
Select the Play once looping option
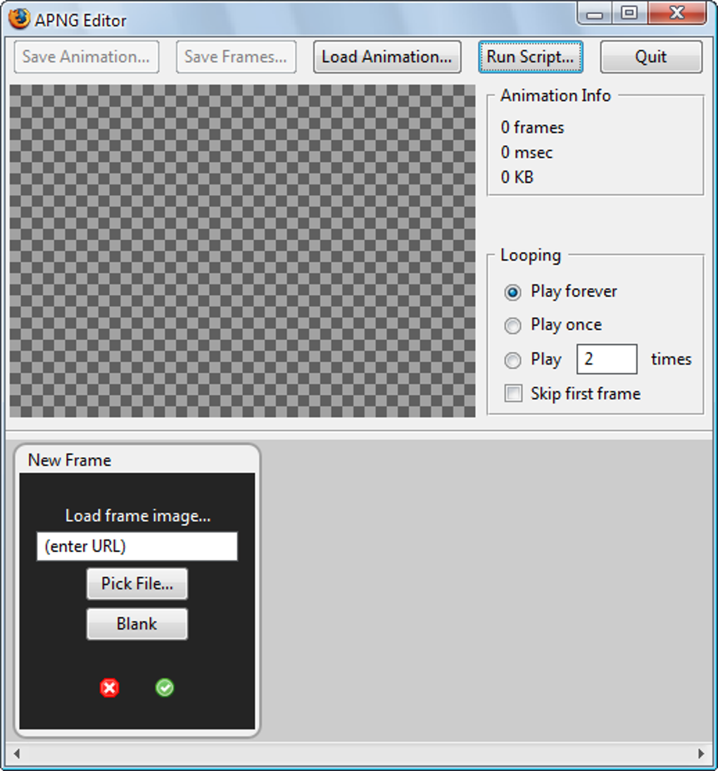pyautogui.click(x=512, y=325)
